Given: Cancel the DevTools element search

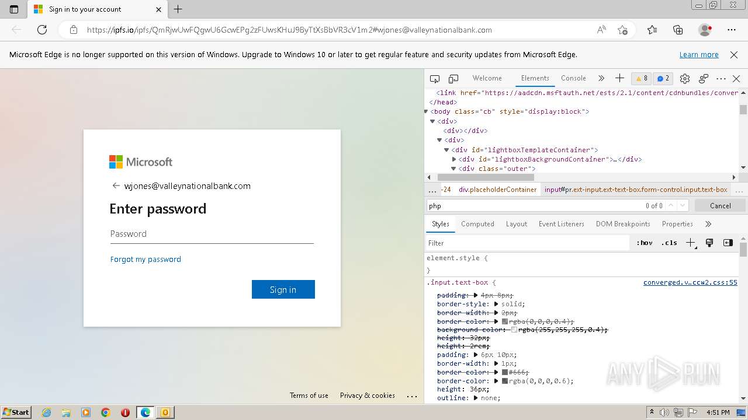Looking at the screenshot, I should coord(720,205).
